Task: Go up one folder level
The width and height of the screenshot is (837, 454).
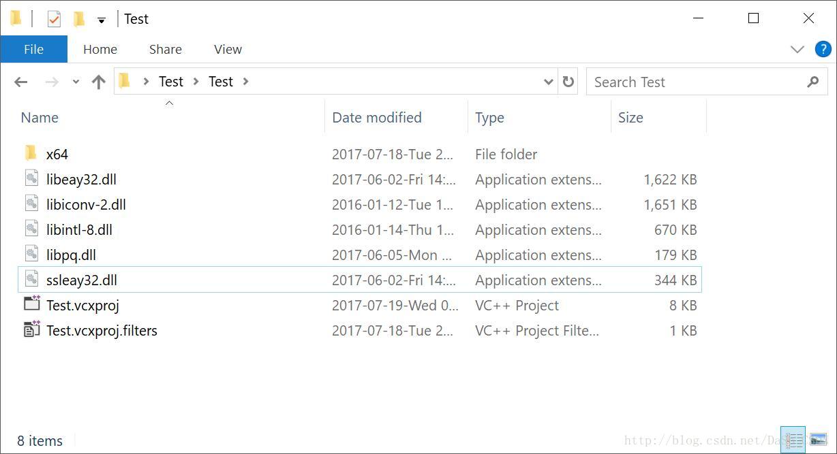Action: [x=99, y=82]
